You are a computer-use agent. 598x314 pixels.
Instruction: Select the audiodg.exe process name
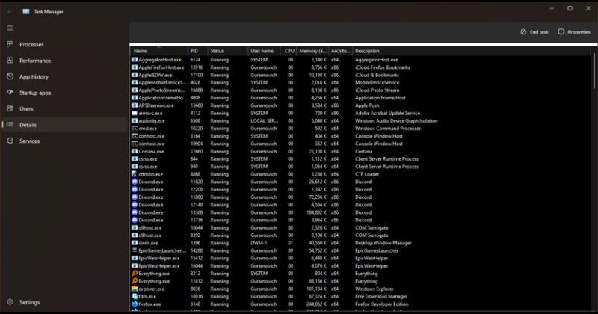tap(152, 120)
